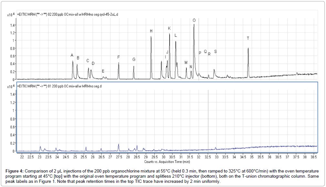
Task: Click peak label G in top trace
Action: pyautogui.click(x=134, y=60)
